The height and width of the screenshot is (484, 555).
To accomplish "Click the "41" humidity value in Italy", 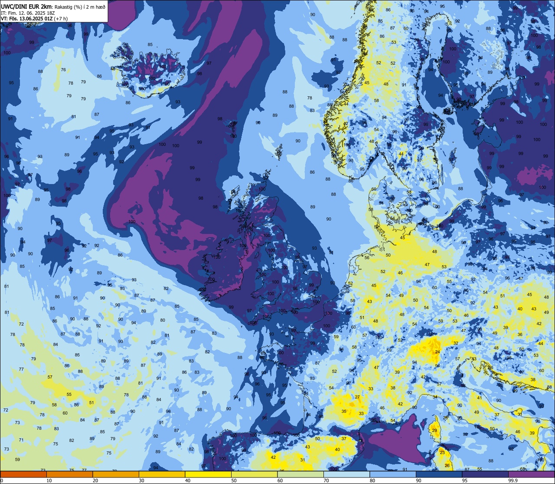I will [x=480, y=398].
